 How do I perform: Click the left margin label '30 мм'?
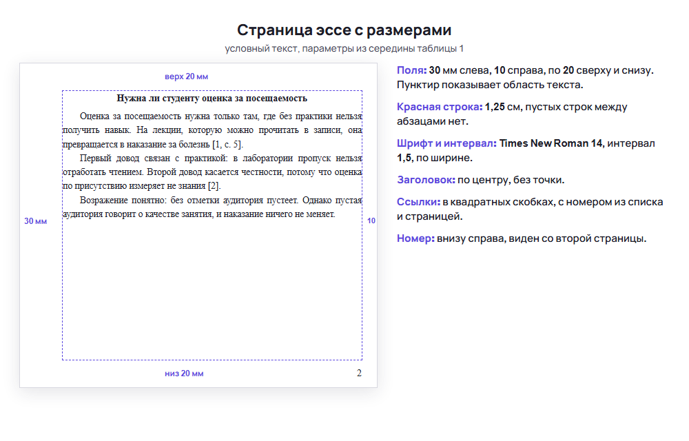coord(36,221)
